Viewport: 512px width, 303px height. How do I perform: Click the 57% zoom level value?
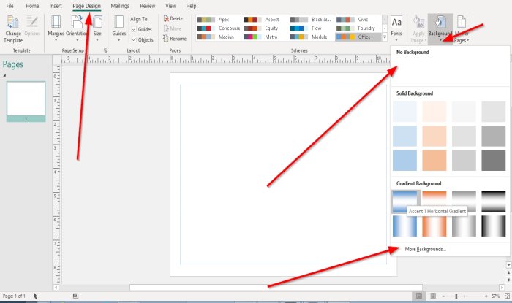(x=496, y=296)
